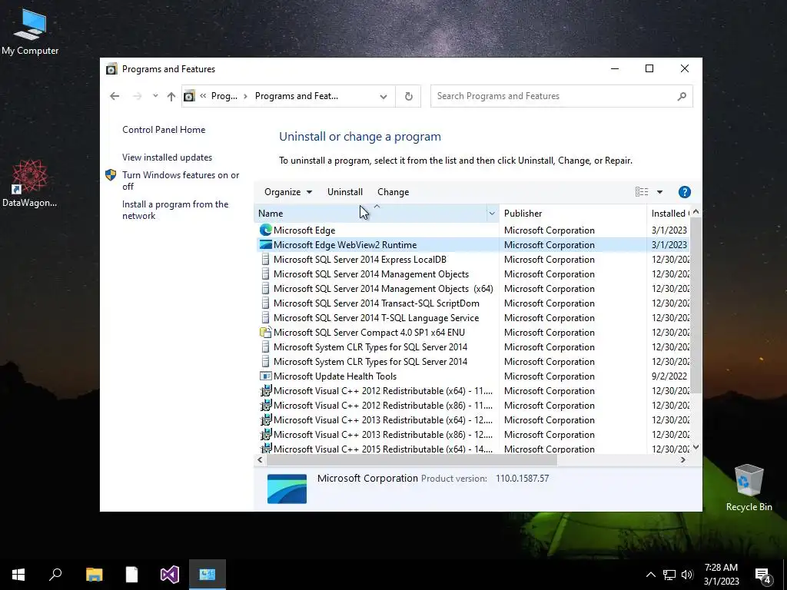Sort by the Installed On column header
The height and width of the screenshot is (590, 787).
tap(669, 214)
